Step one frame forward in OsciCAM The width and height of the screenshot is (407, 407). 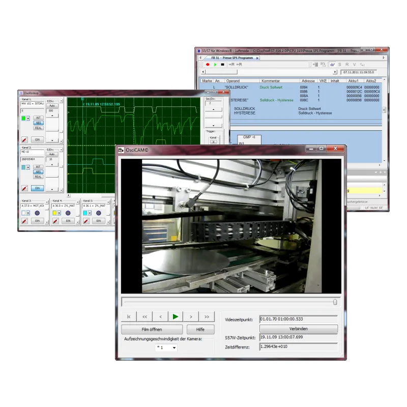pyautogui.click(x=191, y=316)
